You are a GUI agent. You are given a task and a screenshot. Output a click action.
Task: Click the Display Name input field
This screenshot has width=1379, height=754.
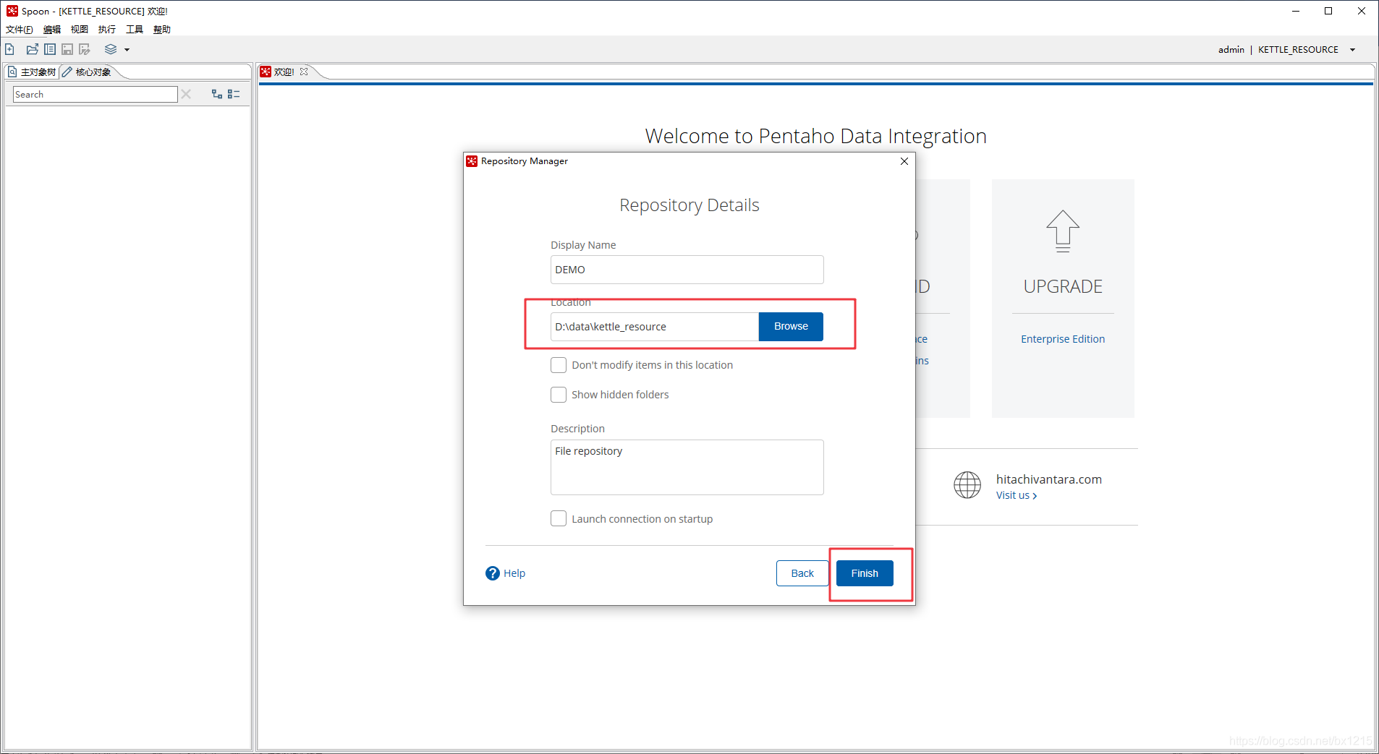[x=687, y=270]
